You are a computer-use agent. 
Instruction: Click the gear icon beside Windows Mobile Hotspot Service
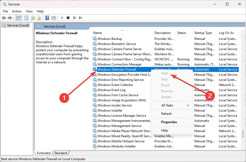click(94, 141)
